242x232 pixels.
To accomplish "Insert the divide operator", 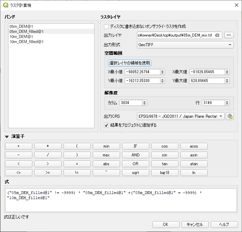I will (x=48, y=155).
